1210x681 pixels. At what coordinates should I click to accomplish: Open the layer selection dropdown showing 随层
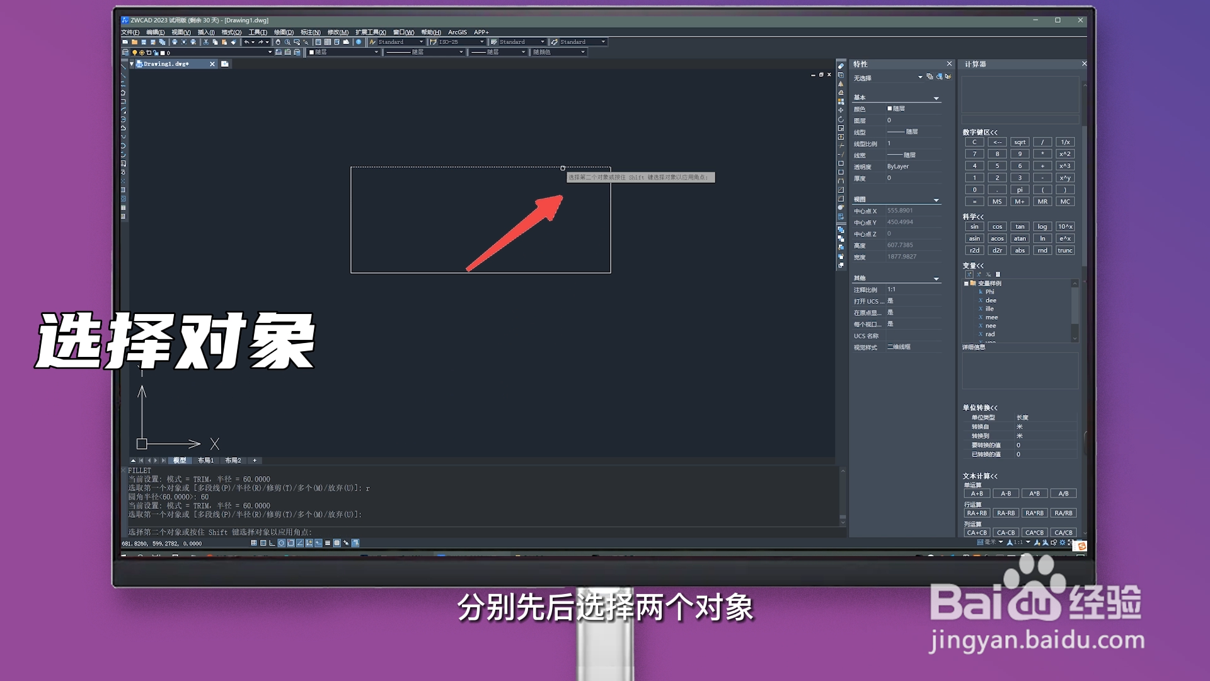tap(343, 53)
